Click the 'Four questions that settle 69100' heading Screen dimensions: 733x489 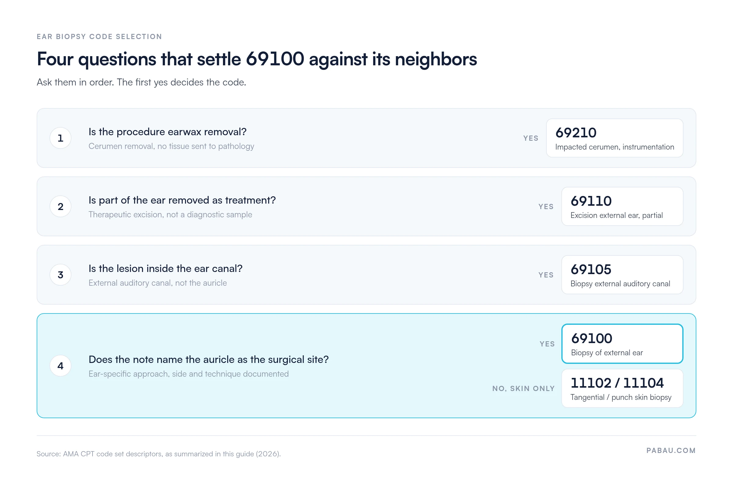click(257, 59)
